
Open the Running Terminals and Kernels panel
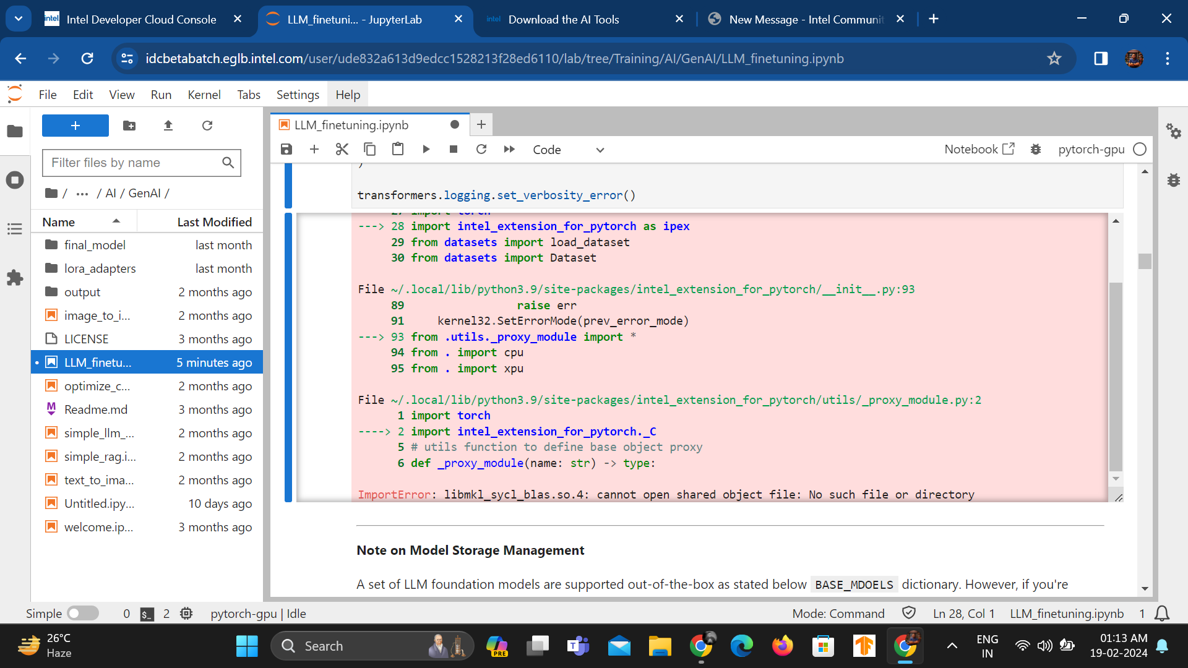(x=15, y=180)
